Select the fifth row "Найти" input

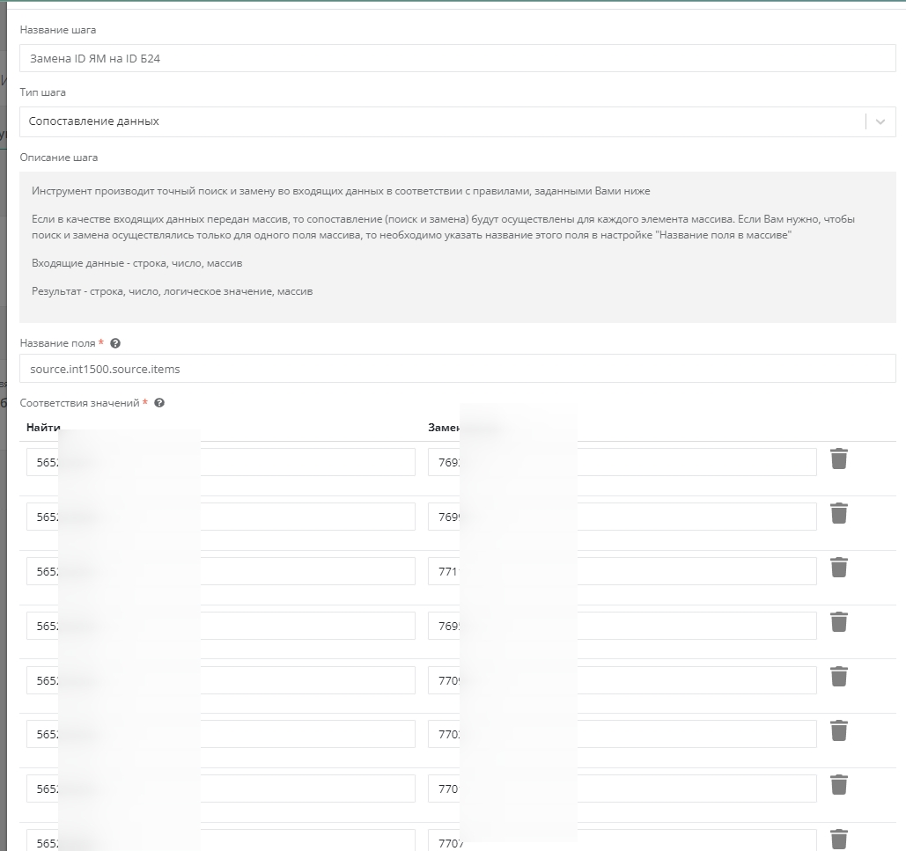(220, 680)
